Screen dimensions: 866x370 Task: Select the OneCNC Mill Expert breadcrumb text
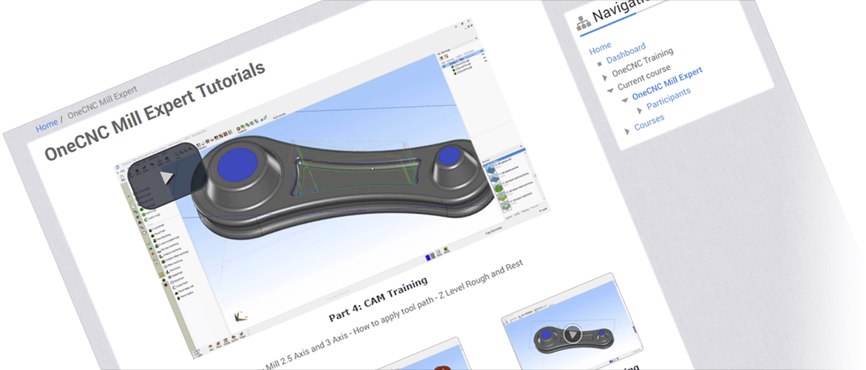click(x=102, y=104)
